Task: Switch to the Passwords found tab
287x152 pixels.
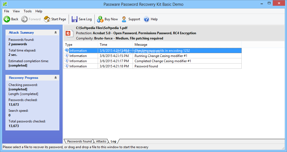Action: click(79, 141)
